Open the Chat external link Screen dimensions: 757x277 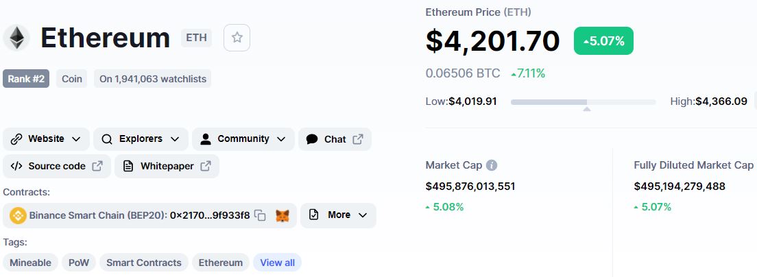335,139
